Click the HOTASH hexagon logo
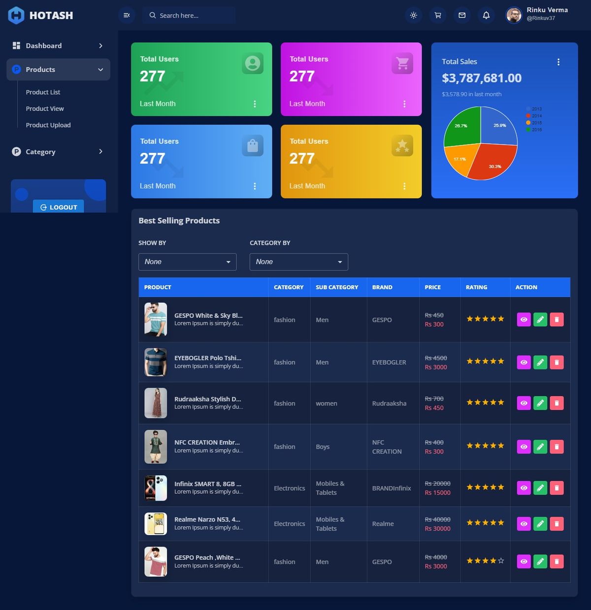Viewport: 591px width, 610px height. tap(16, 15)
